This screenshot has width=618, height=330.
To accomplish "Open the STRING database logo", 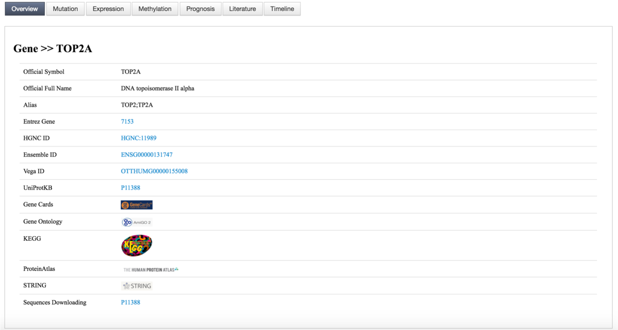I will [137, 286].
